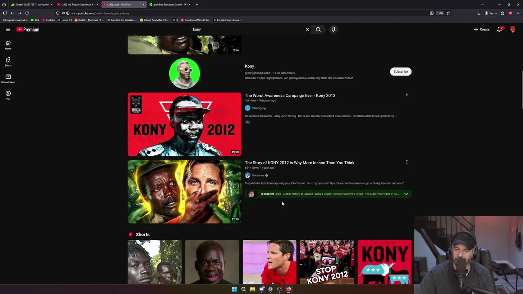The width and height of the screenshot is (523, 294).
Task: Click the Firefox icon in taskbar
Action: (x=288, y=289)
